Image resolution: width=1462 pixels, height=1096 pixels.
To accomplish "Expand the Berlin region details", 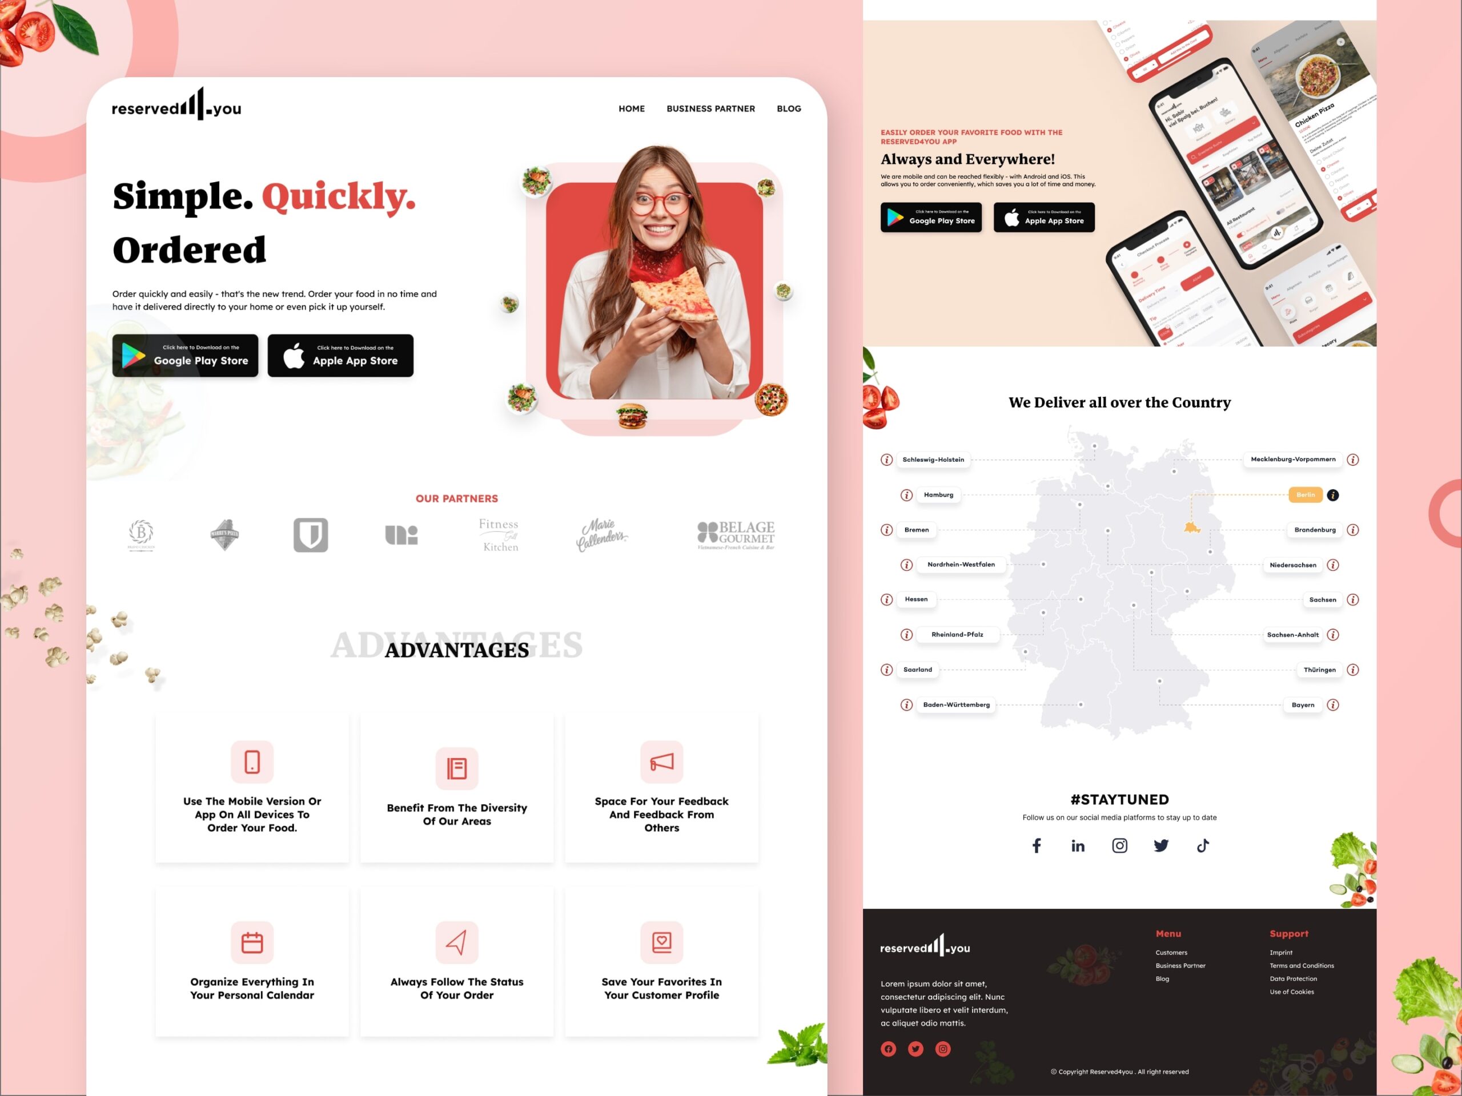I will coord(1333,495).
